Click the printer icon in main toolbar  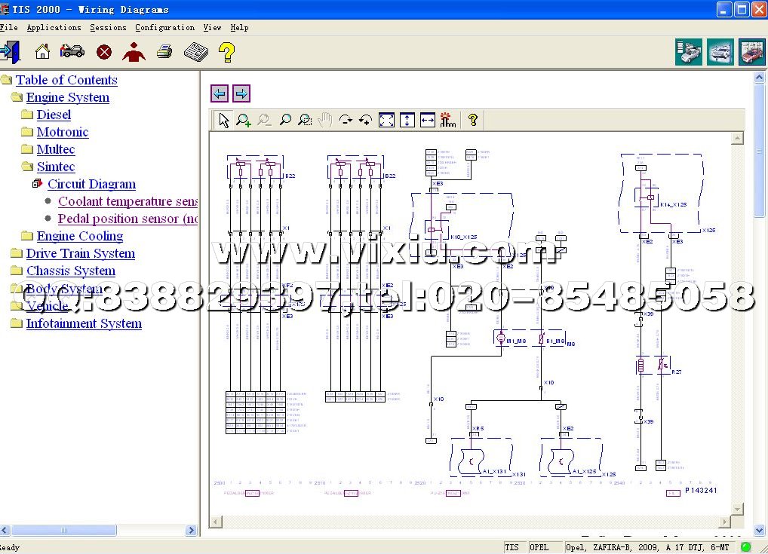[x=164, y=52]
